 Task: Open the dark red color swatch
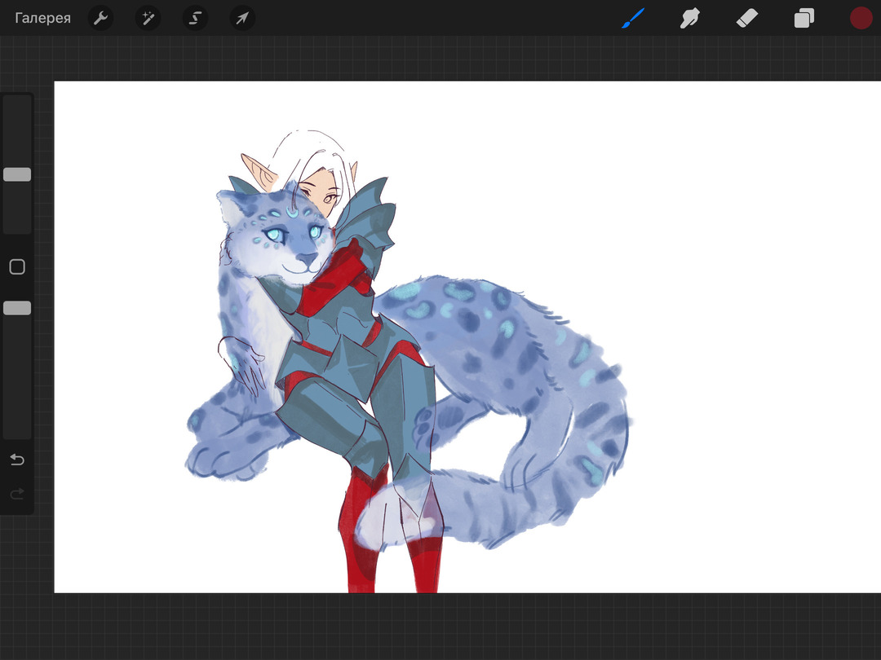pos(861,18)
